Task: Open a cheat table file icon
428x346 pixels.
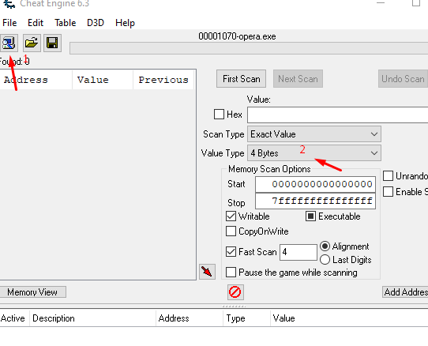Action: tap(32, 43)
